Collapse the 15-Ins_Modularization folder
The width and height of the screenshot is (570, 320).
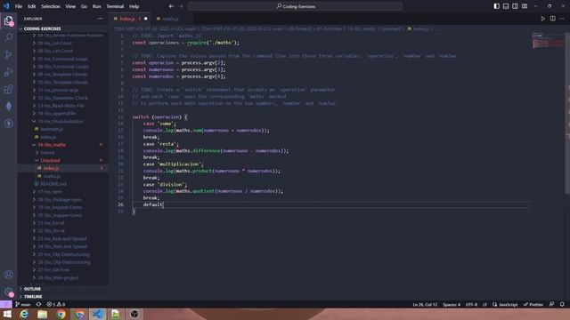tap(60, 121)
